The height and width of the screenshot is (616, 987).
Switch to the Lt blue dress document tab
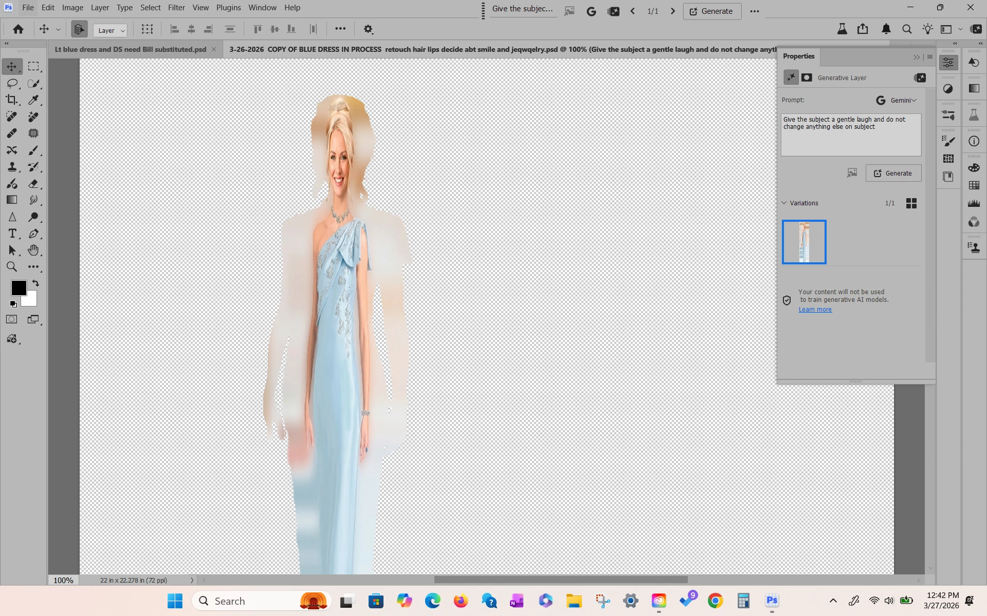click(x=131, y=49)
